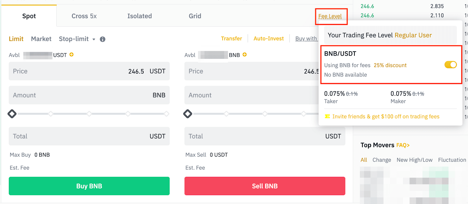The image size is (468, 204).
Task: Switch to the Cross 5x tab
Action: [x=84, y=16]
